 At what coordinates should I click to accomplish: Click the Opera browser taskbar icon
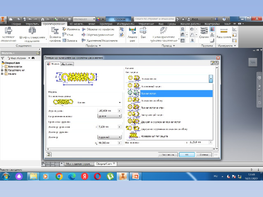point(97,176)
